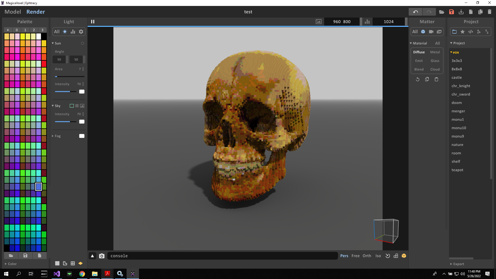Click the grid display icon near view modes
The image size is (496, 279).
[x=396, y=256]
